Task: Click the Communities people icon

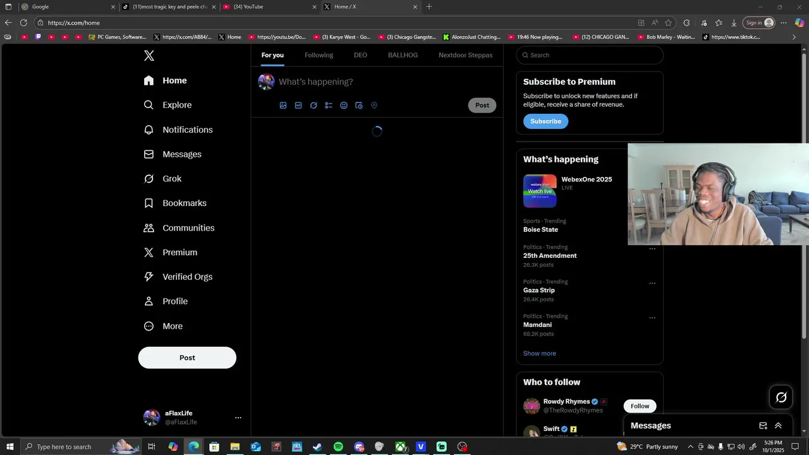Action: [149, 227]
